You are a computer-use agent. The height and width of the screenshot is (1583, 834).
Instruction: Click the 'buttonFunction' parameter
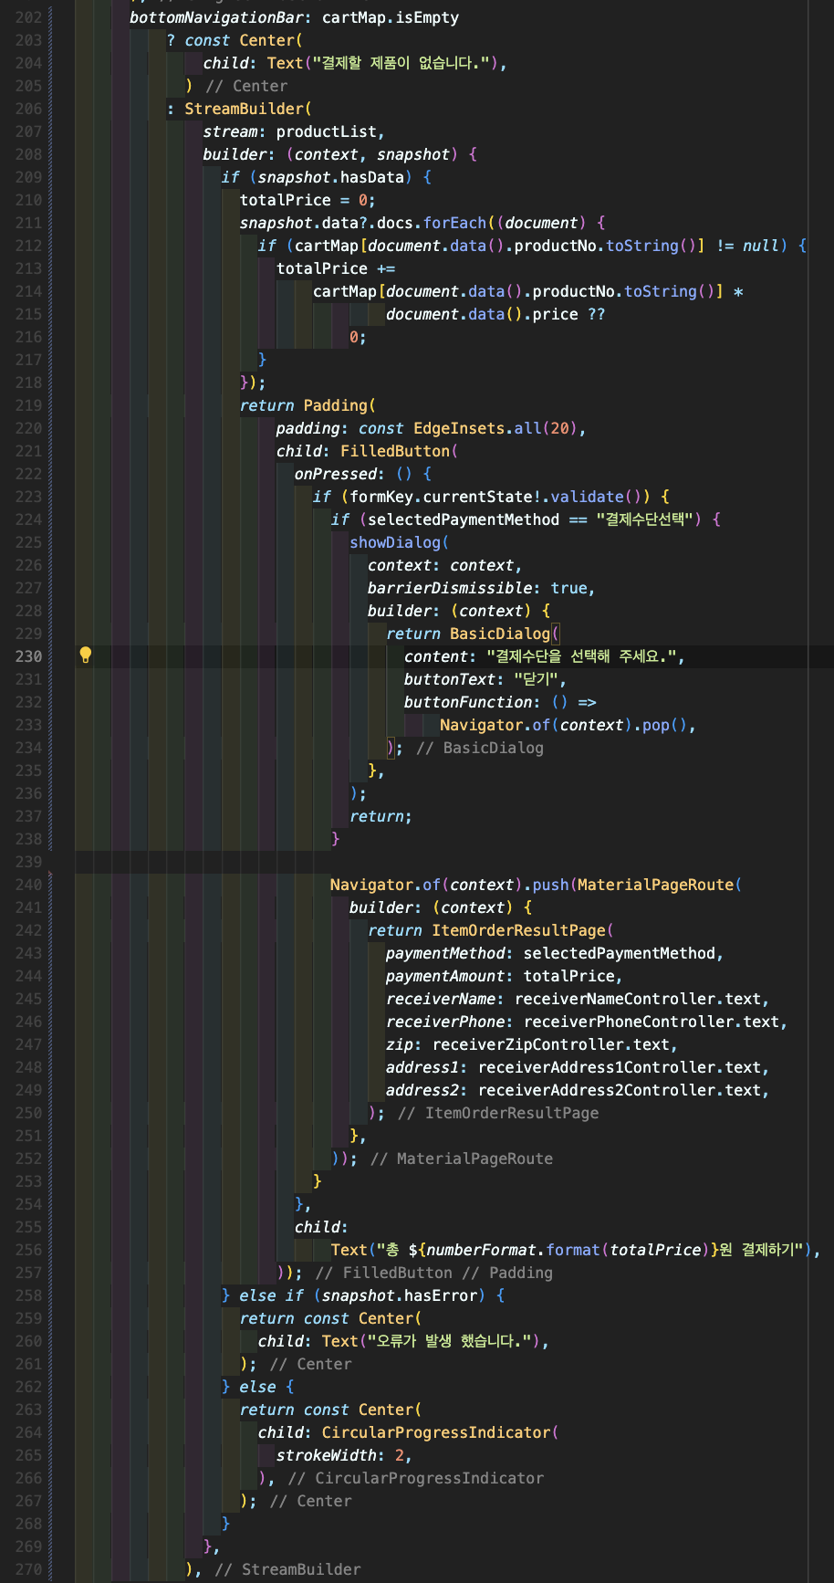[468, 702]
